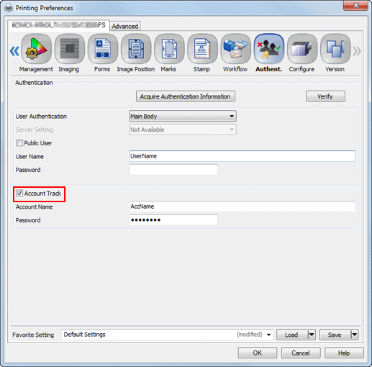Select the Imaging icon

tap(70, 49)
